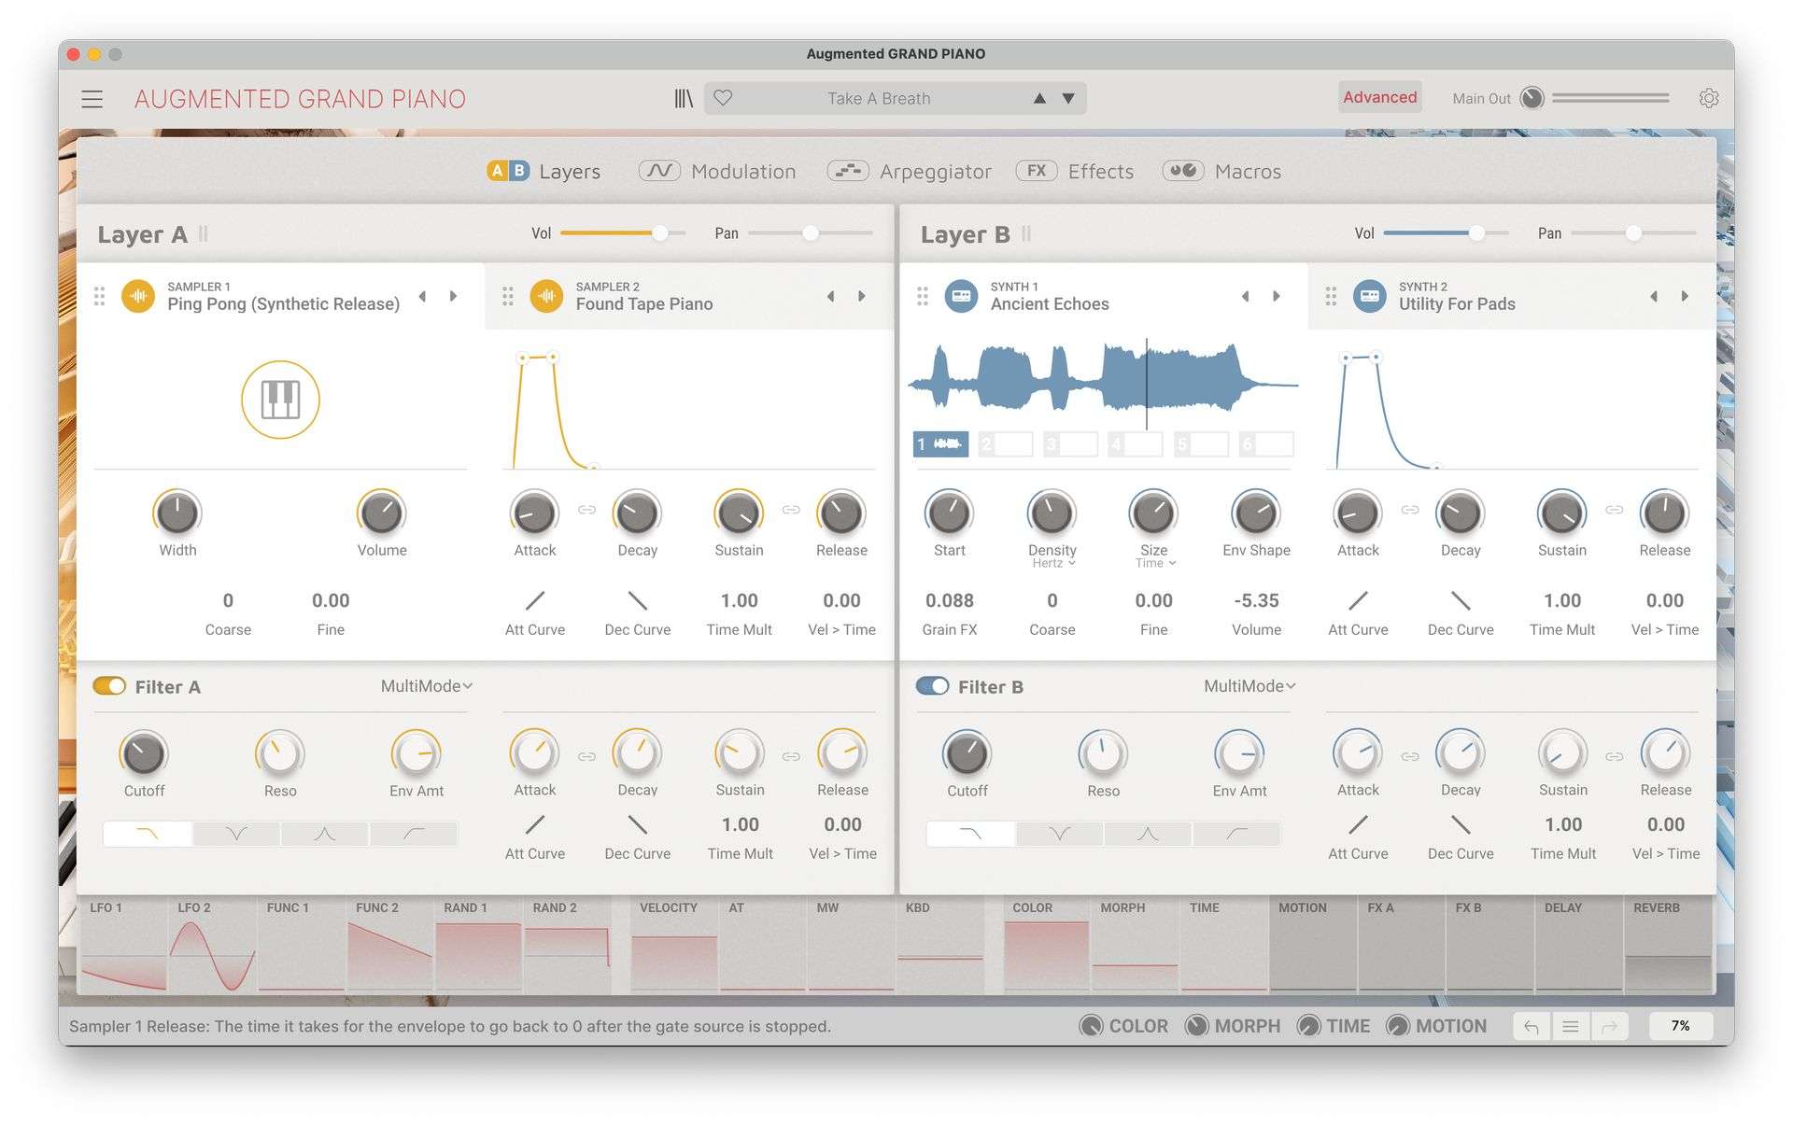Select Filter A notch mode
The image size is (1793, 1124).
coord(236,834)
